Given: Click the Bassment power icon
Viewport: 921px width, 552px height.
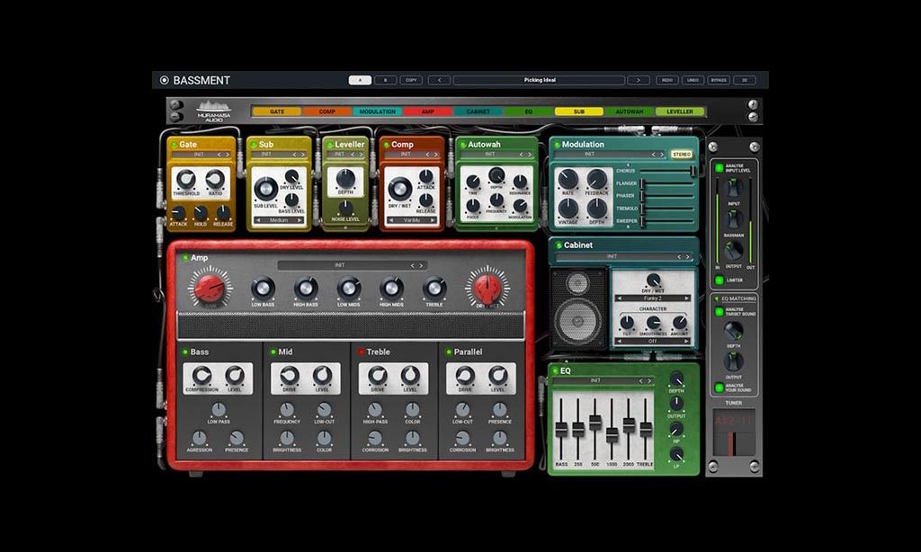Looking at the screenshot, I should pos(164,80).
